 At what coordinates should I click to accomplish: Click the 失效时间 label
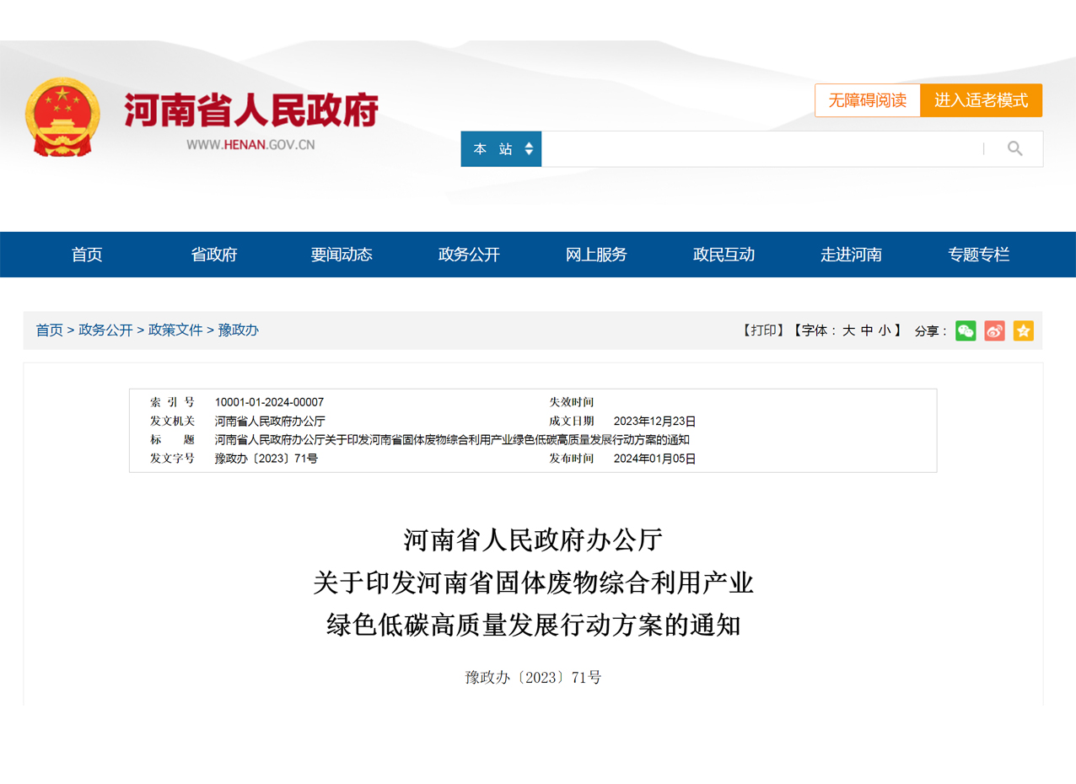pyautogui.click(x=572, y=402)
